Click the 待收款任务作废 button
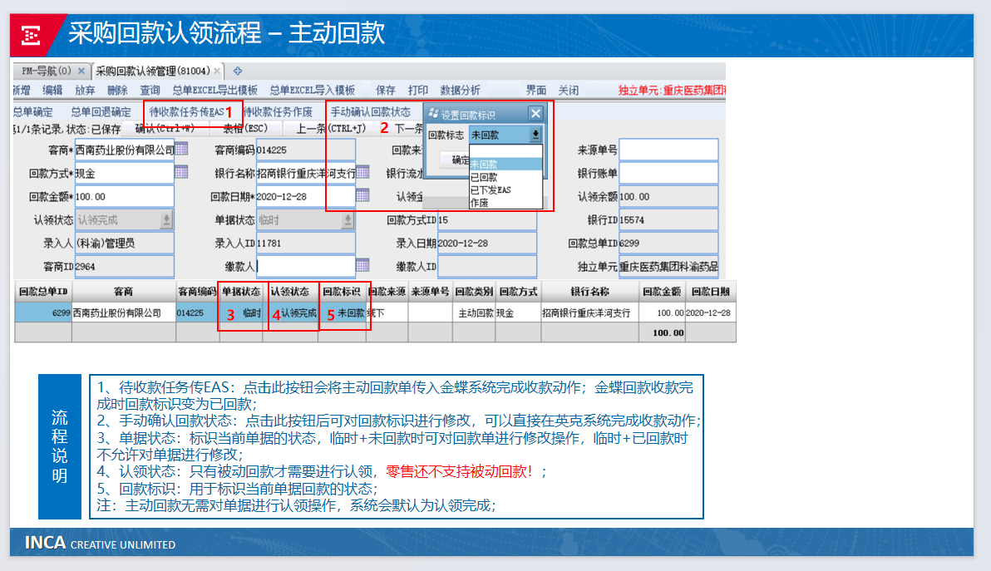 pyautogui.click(x=278, y=112)
